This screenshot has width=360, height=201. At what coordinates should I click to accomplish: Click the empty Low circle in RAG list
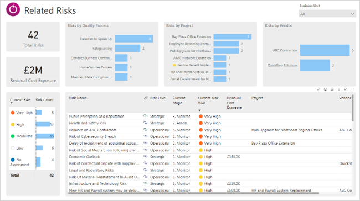click(13, 148)
